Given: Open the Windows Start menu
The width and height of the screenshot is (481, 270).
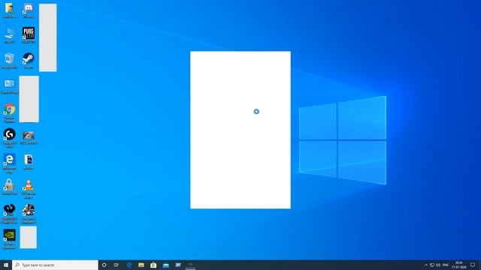Looking at the screenshot, I should point(6,265).
